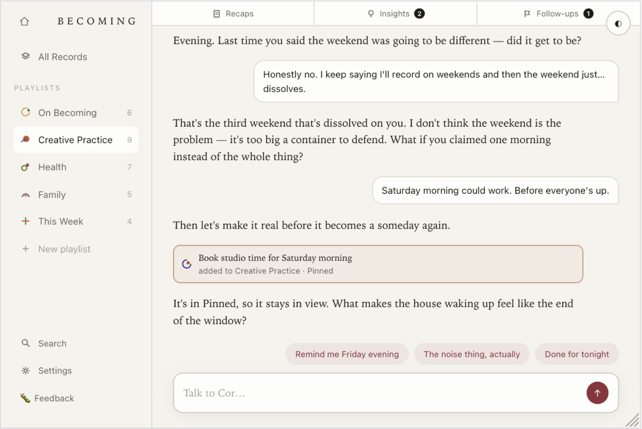The width and height of the screenshot is (642, 429).
Task: Click the Feedback label
Action: (54, 399)
